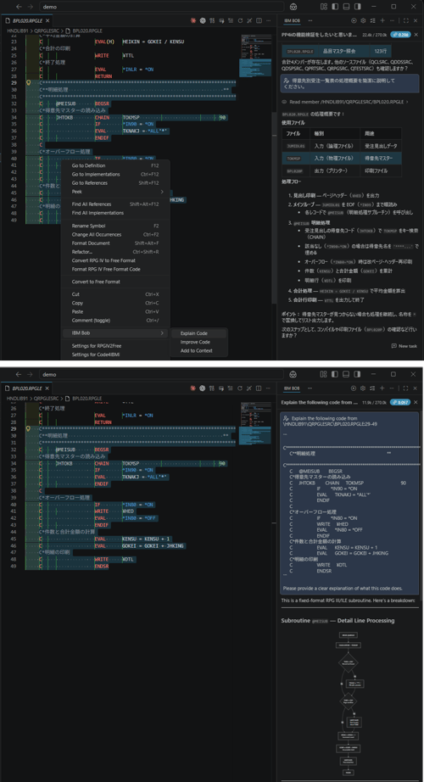Click the 0.298 cost badge in upper panel

pyautogui.click(x=400, y=35)
